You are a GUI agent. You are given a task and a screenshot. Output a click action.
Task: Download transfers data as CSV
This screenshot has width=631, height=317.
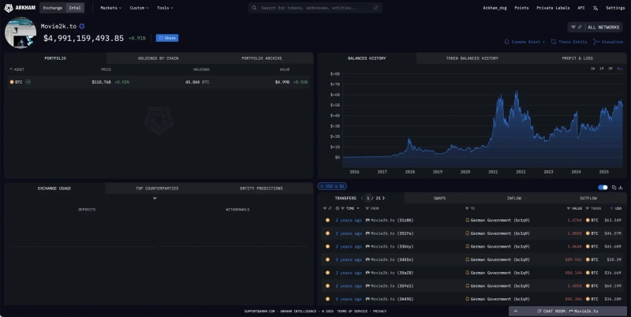pyautogui.click(x=622, y=187)
